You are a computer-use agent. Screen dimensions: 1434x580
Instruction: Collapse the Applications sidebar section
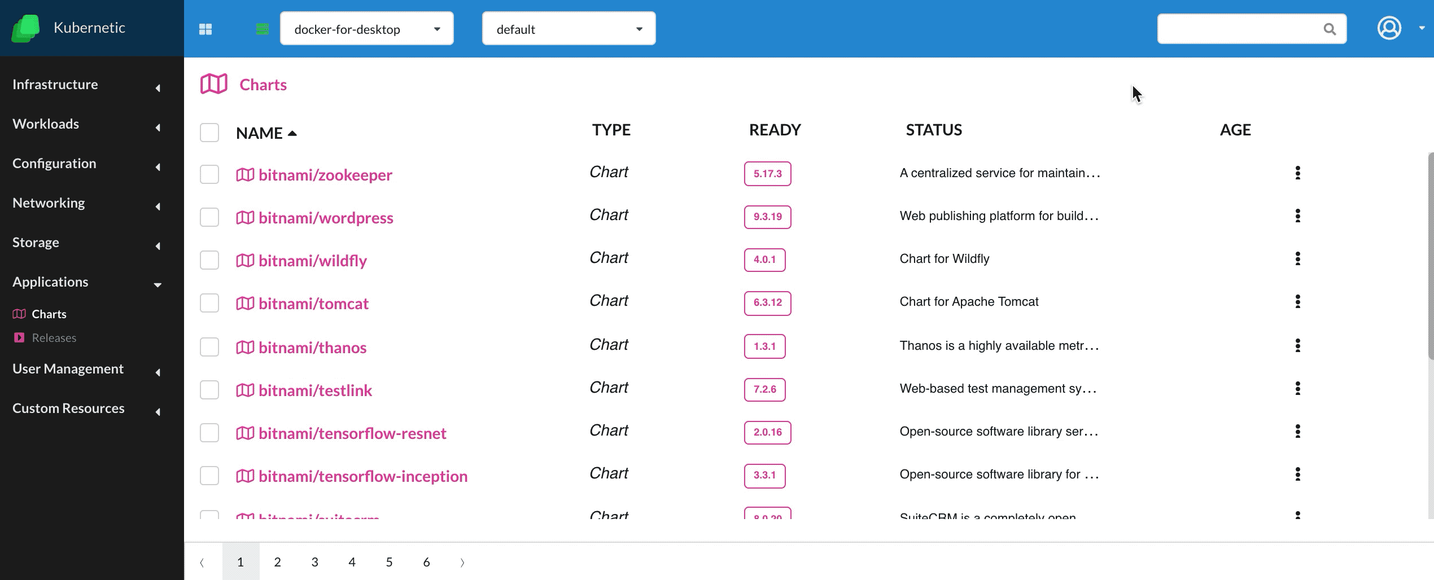[87, 282]
